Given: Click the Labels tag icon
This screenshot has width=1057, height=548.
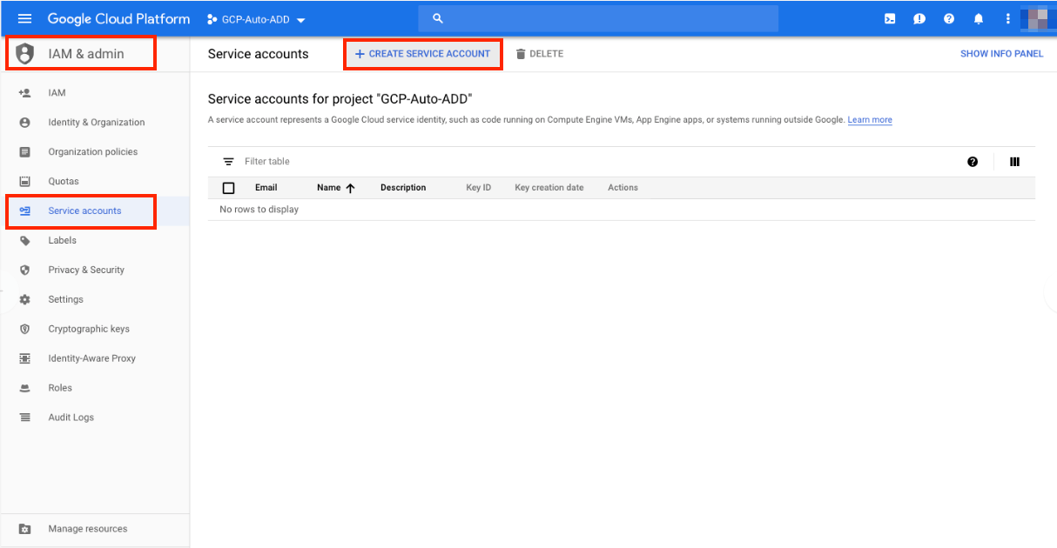Looking at the screenshot, I should click(24, 241).
